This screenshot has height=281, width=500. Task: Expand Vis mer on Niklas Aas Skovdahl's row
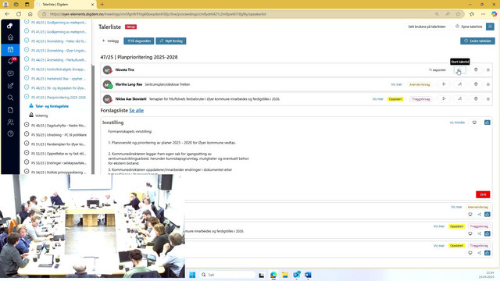pos(378,99)
